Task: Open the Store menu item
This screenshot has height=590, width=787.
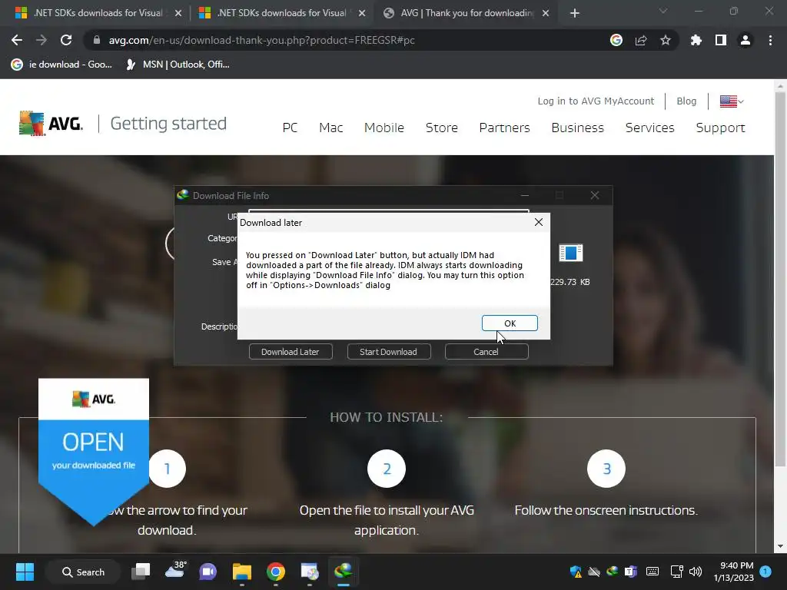Action: pyautogui.click(x=442, y=128)
